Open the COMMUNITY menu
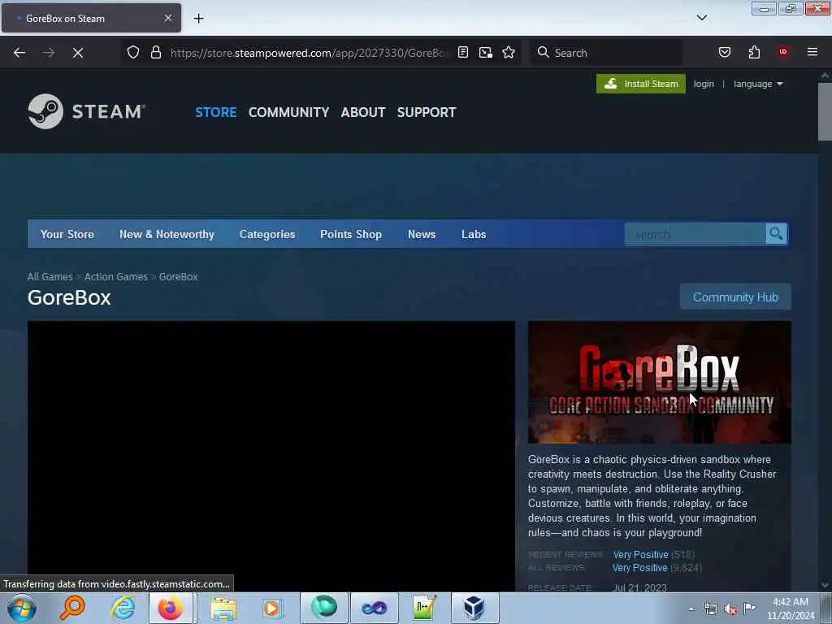This screenshot has height=624, width=832. point(288,112)
